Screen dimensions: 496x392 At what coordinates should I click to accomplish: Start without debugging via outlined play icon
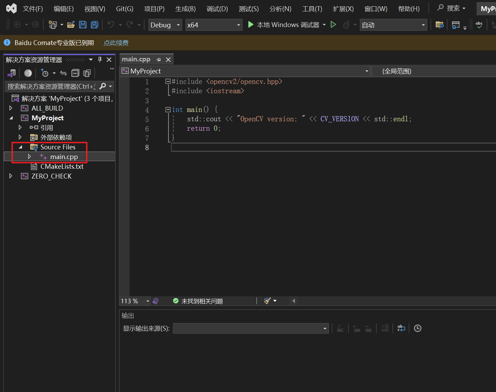coord(333,25)
